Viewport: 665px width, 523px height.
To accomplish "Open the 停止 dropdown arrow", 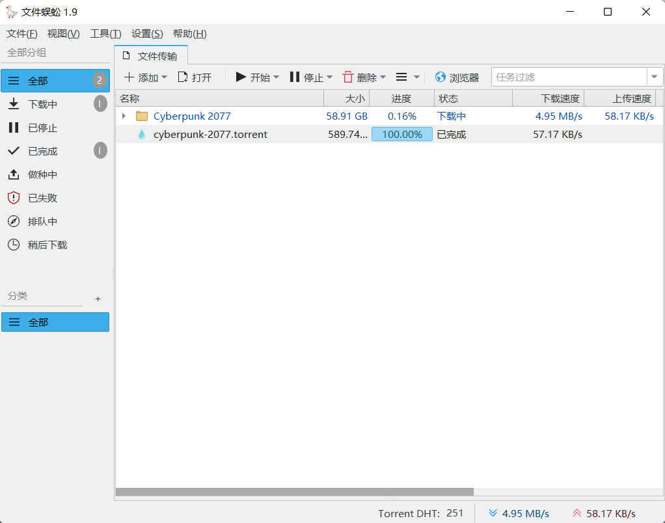I will (x=329, y=77).
